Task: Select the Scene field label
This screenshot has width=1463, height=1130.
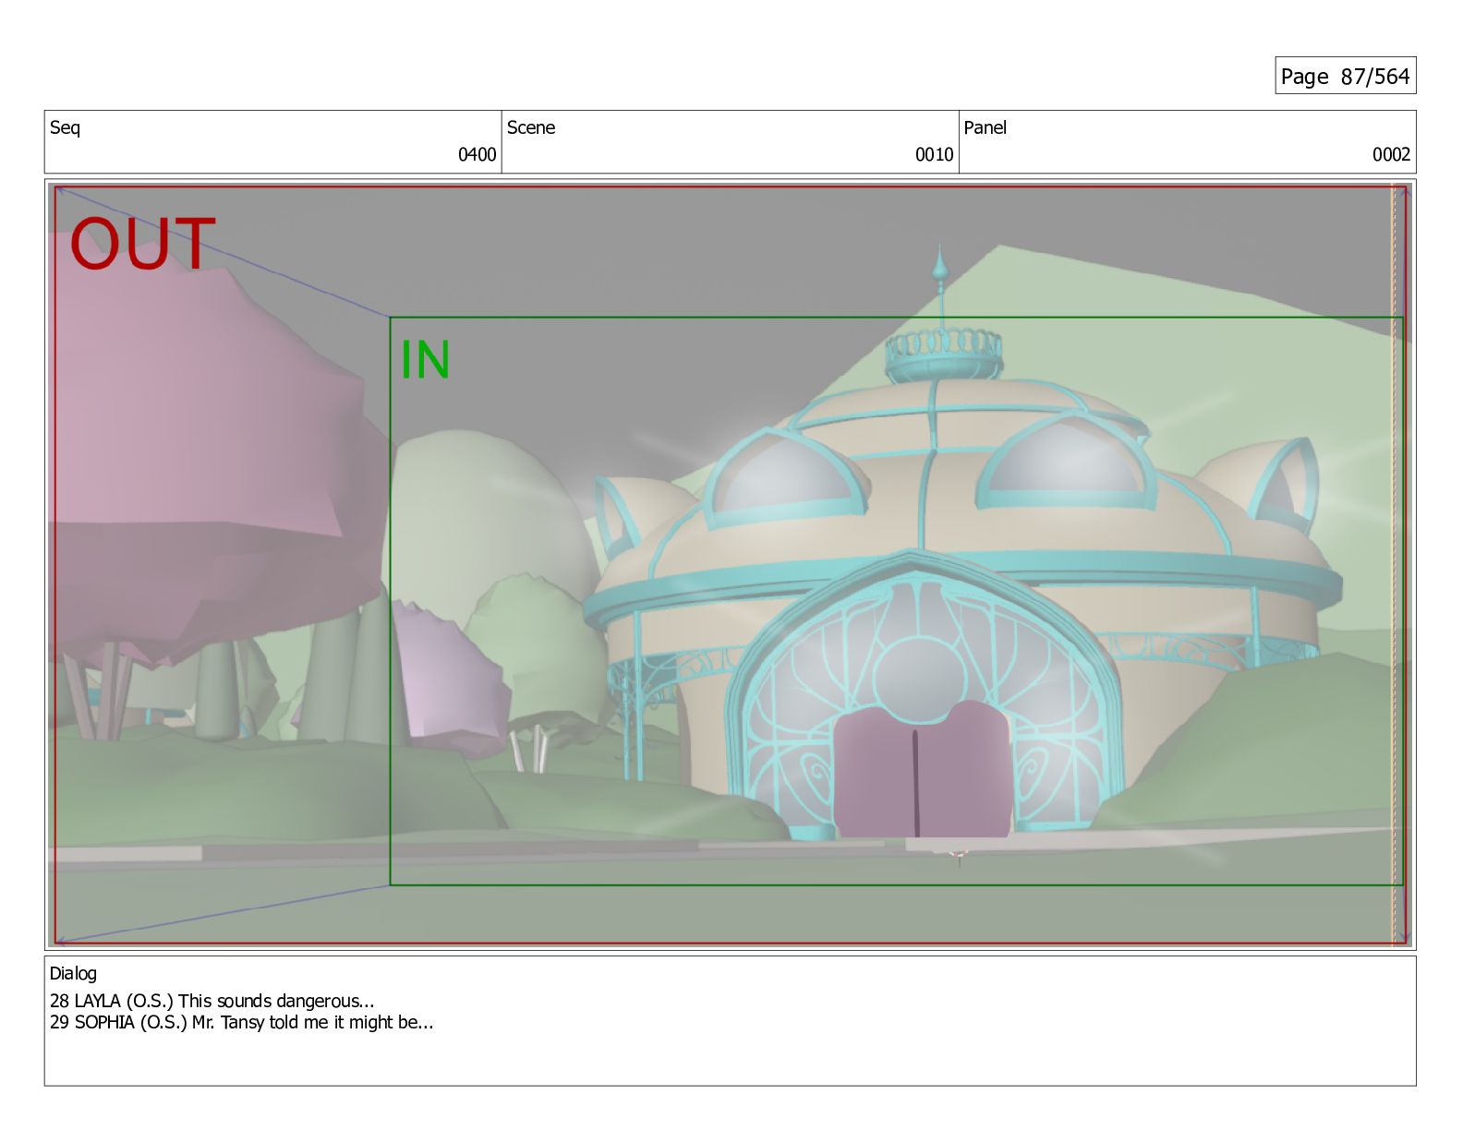Action: (531, 127)
